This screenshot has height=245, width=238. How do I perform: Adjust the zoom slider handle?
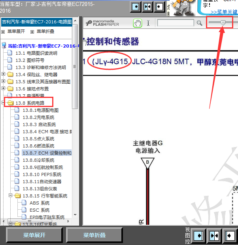[x=223, y=23]
